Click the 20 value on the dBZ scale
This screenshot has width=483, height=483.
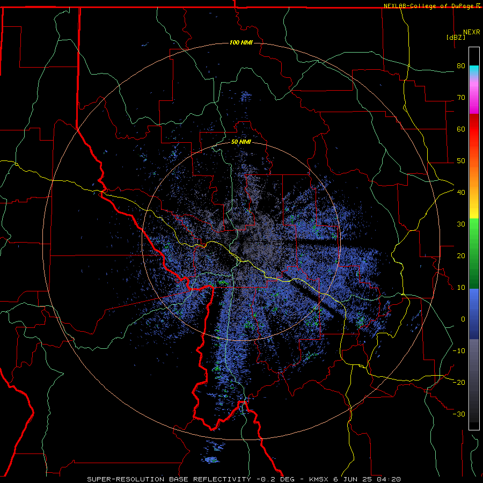point(461,256)
